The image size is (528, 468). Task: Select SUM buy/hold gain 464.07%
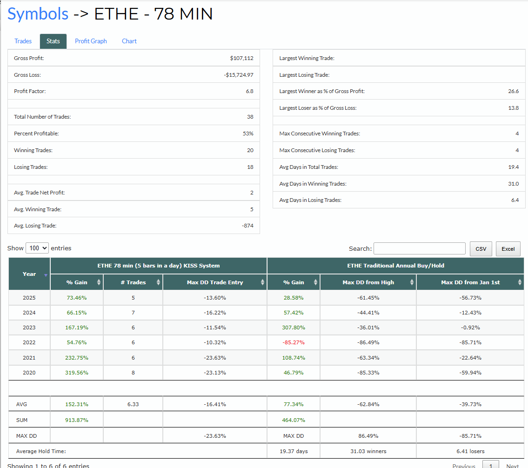(x=294, y=420)
